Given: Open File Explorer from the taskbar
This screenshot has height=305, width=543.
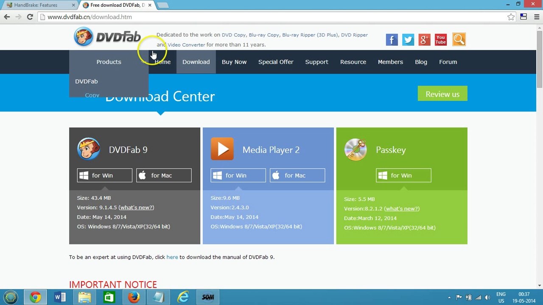Looking at the screenshot, I should pos(84,297).
